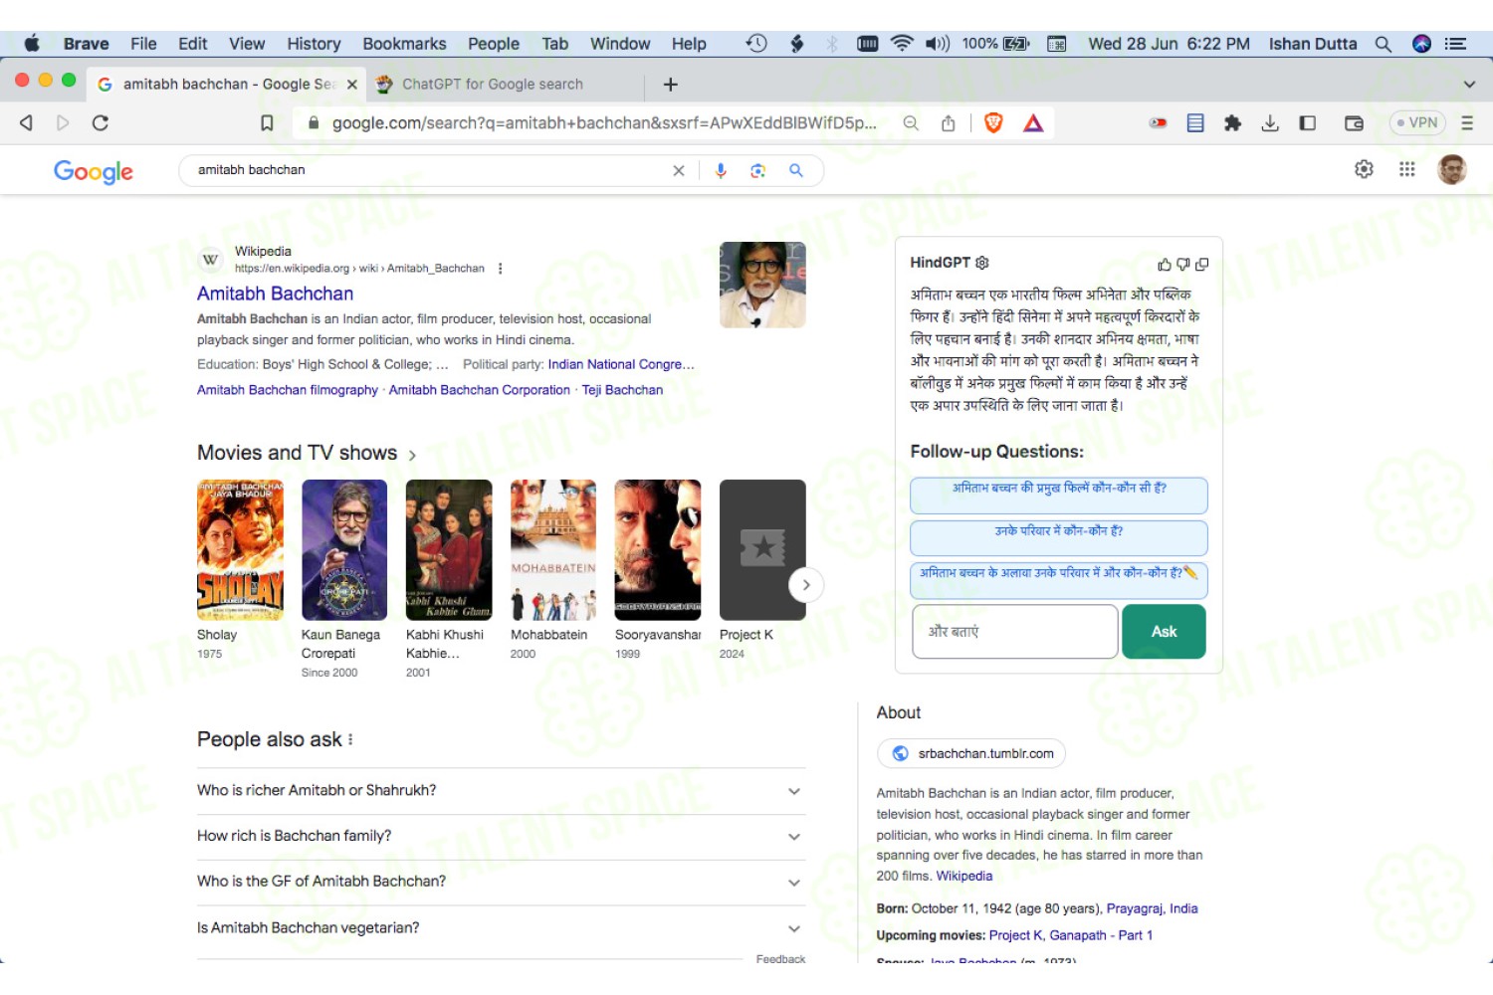This screenshot has width=1493, height=995.
Task: Open the People also ask three-dot menu
Action: click(x=350, y=740)
